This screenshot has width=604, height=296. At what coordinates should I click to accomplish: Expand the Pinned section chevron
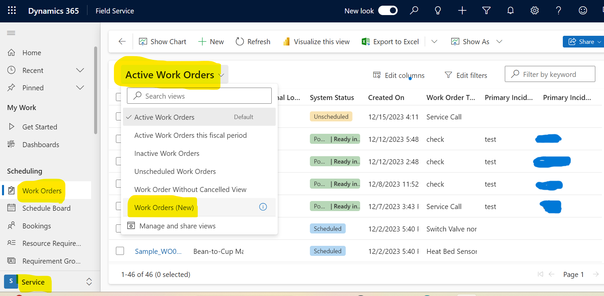coord(80,88)
